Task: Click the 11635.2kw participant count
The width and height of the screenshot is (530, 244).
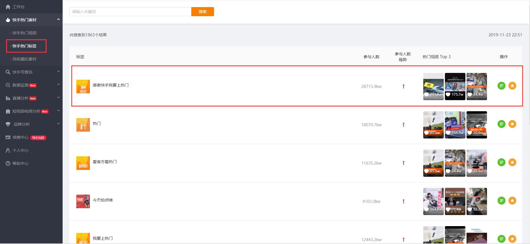Action: click(x=371, y=163)
